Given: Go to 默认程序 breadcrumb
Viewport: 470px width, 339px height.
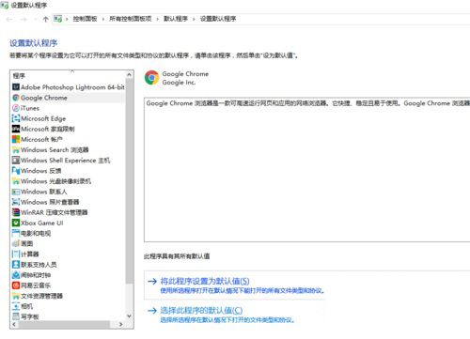Looking at the screenshot, I should click(176, 19).
